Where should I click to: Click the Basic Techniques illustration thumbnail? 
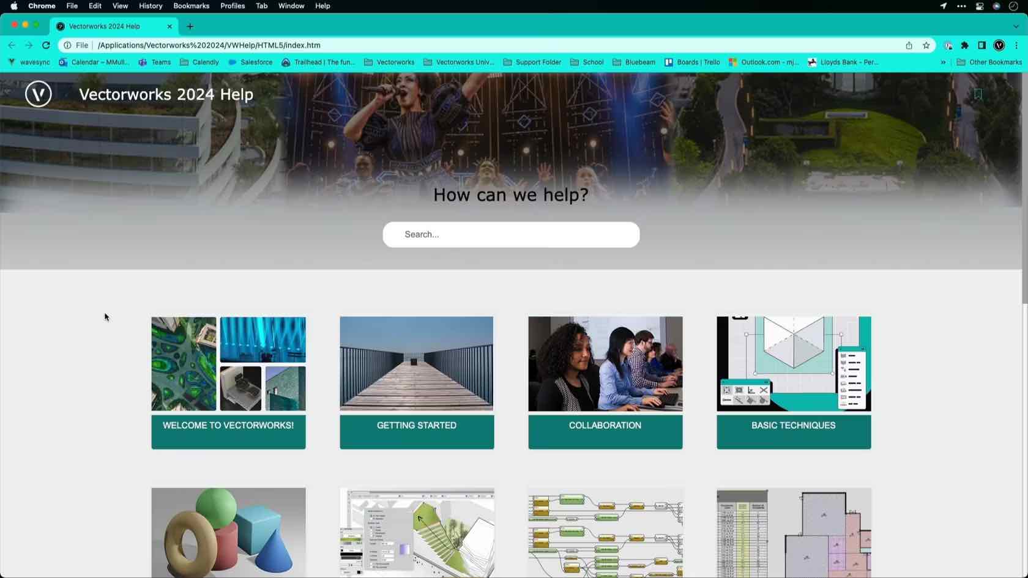pos(794,363)
